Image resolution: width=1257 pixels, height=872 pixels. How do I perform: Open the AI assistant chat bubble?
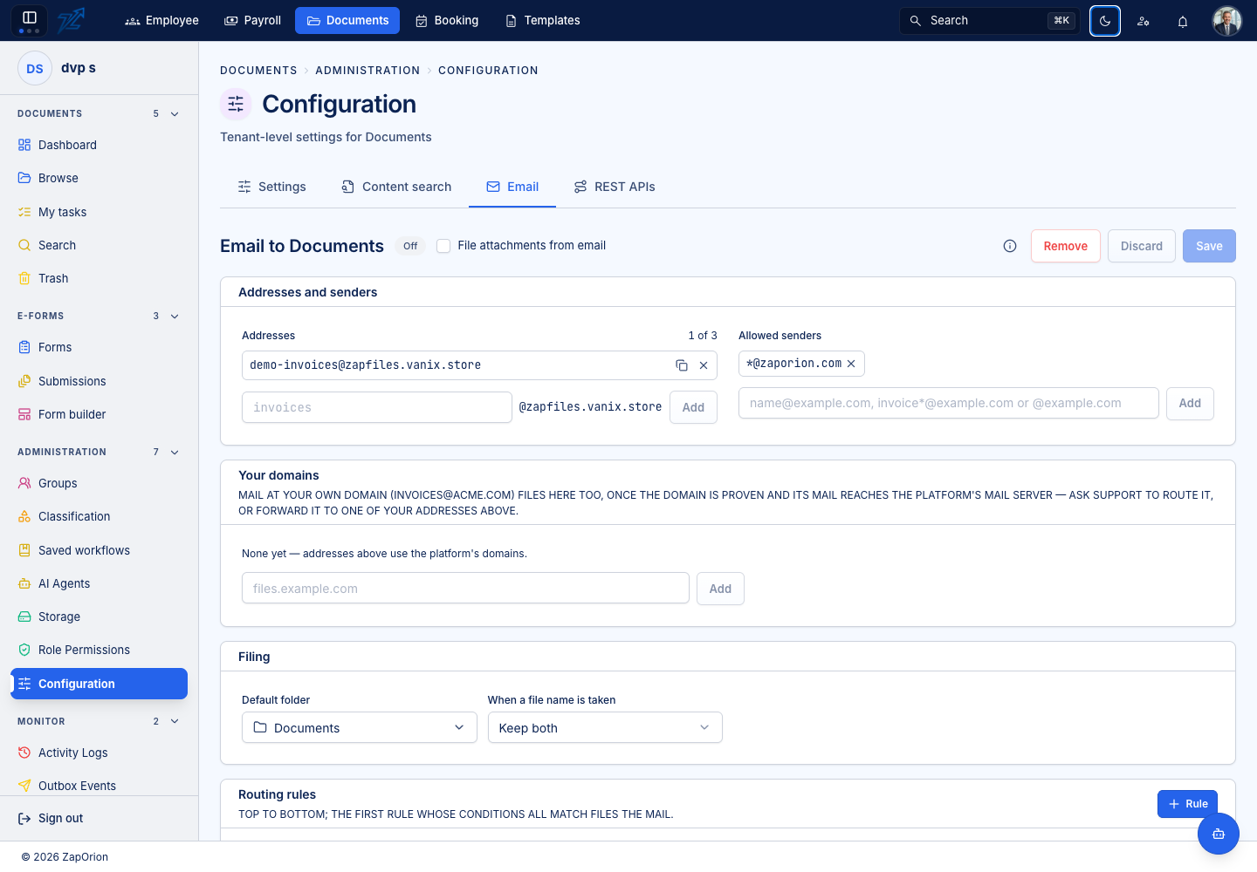[x=1219, y=834]
